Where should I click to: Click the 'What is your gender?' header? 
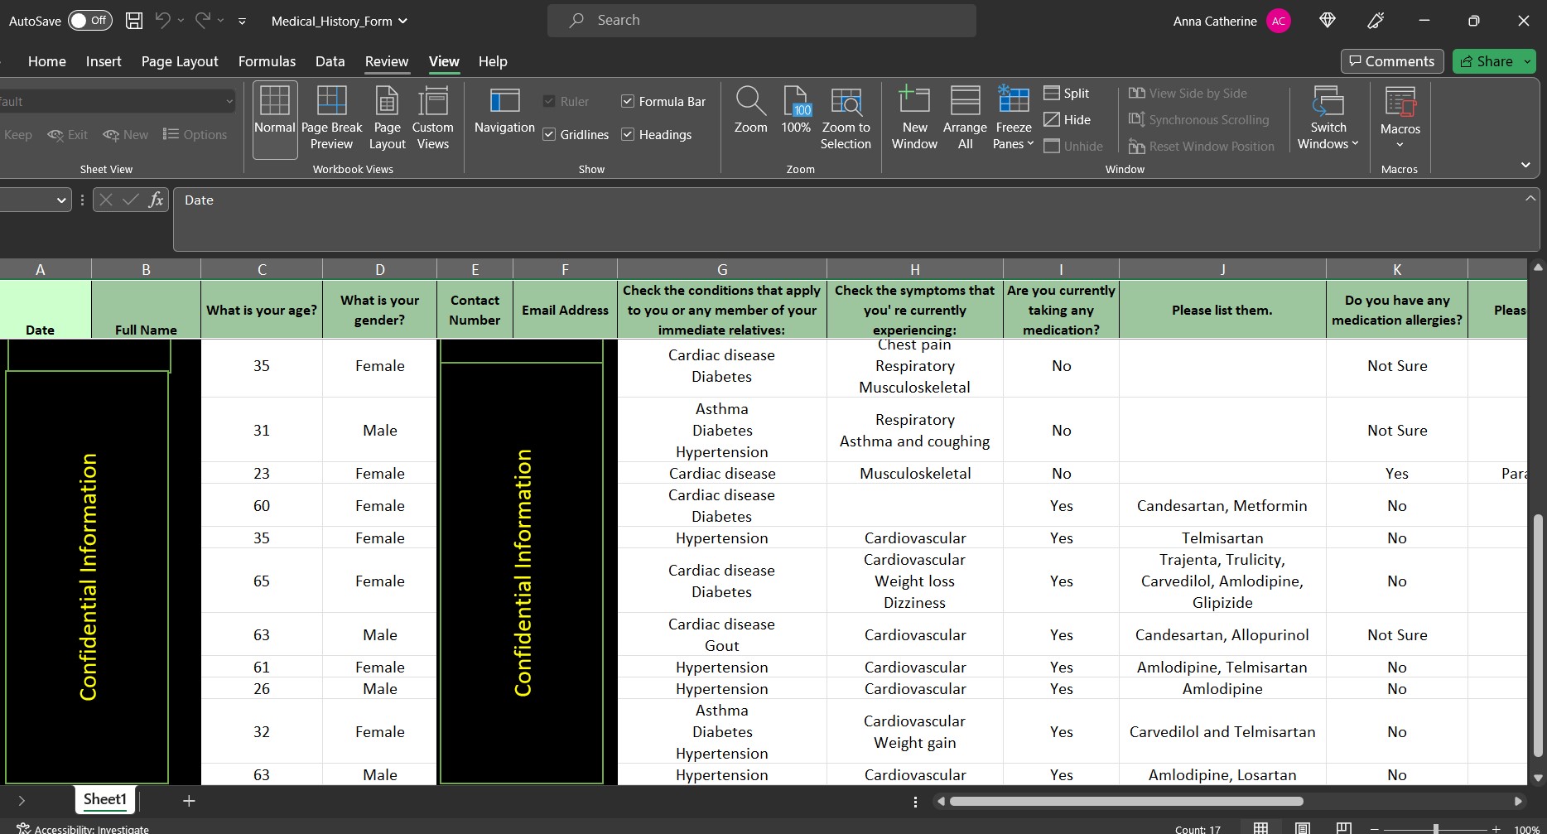click(x=379, y=310)
